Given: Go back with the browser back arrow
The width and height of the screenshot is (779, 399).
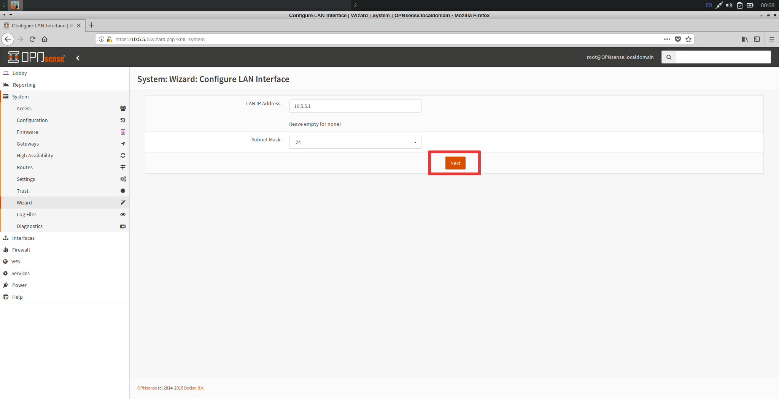Looking at the screenshot, I should click(x=8, y=39).
